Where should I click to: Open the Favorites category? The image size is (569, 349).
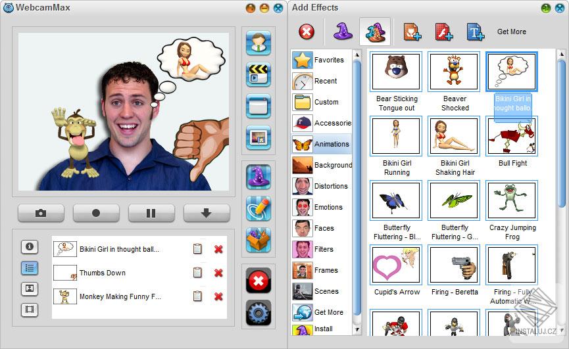[321, 60]
